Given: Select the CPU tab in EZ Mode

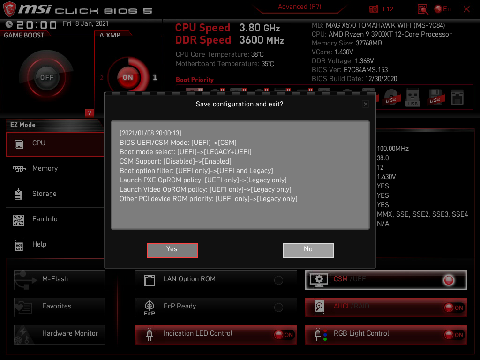Looking at the screenshot, I should coord(55,144).
